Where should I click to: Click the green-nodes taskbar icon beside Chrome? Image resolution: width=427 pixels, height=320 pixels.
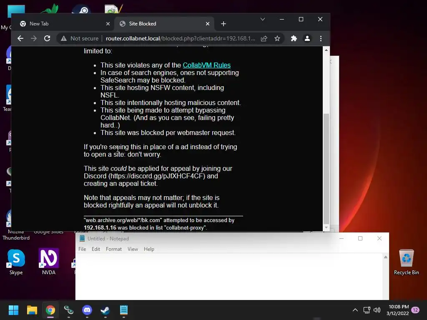click(69, 310)
